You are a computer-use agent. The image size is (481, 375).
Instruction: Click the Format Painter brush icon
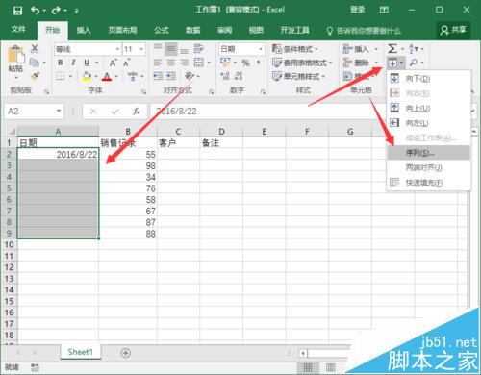35,76
